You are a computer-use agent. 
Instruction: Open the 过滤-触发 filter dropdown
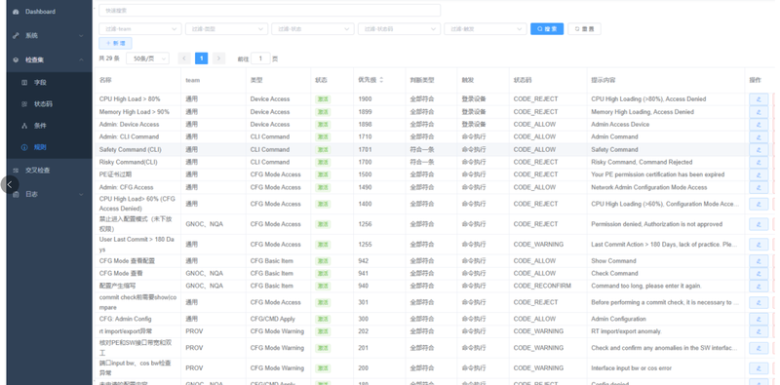pos(485,29)
